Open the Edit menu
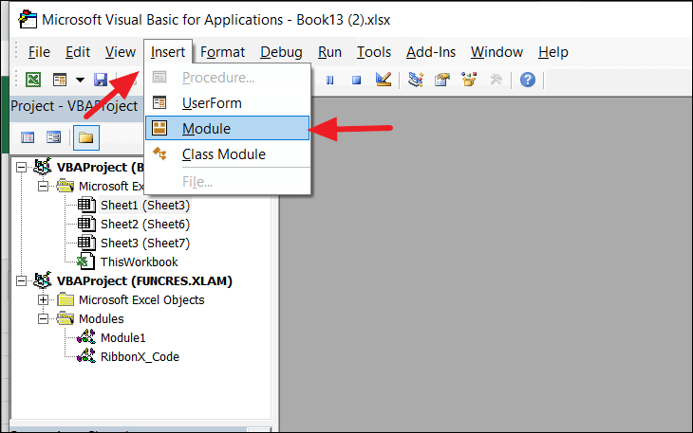Image resolution: width=693 pixels, height=433 pixels. (x=78, y=52)
